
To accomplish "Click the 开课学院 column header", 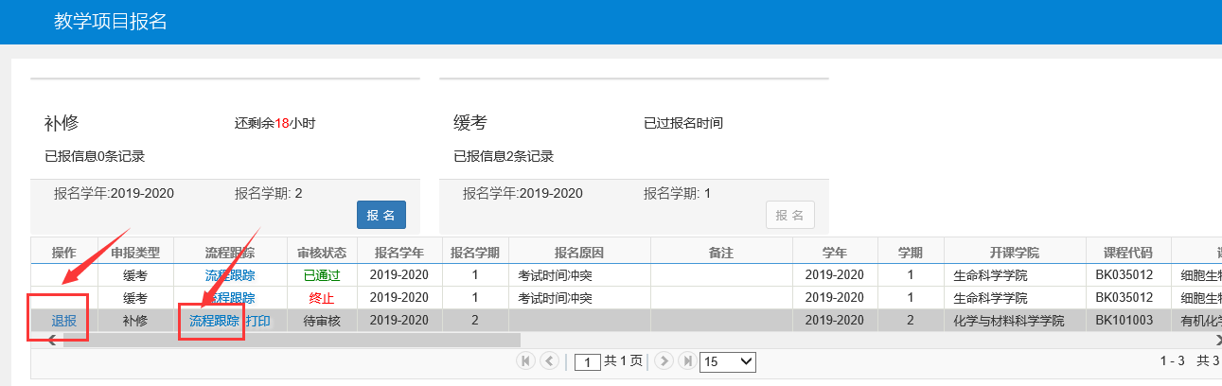I will (x=1015, y=253).
